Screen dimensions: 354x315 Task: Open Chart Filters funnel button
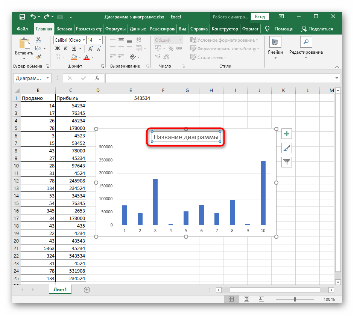coord(287,162)
